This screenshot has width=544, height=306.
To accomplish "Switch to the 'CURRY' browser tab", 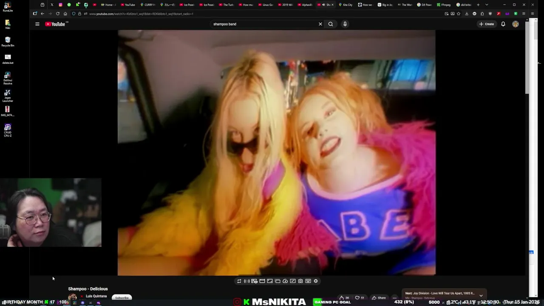I will click(x=147, y=5).
